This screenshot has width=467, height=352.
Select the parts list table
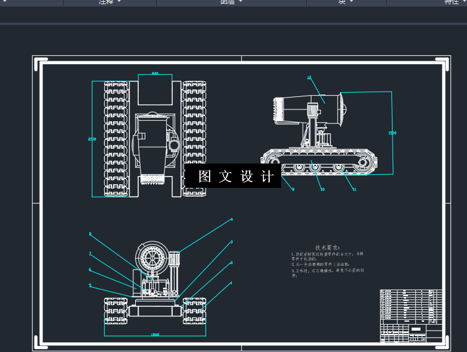pos(411,307)
